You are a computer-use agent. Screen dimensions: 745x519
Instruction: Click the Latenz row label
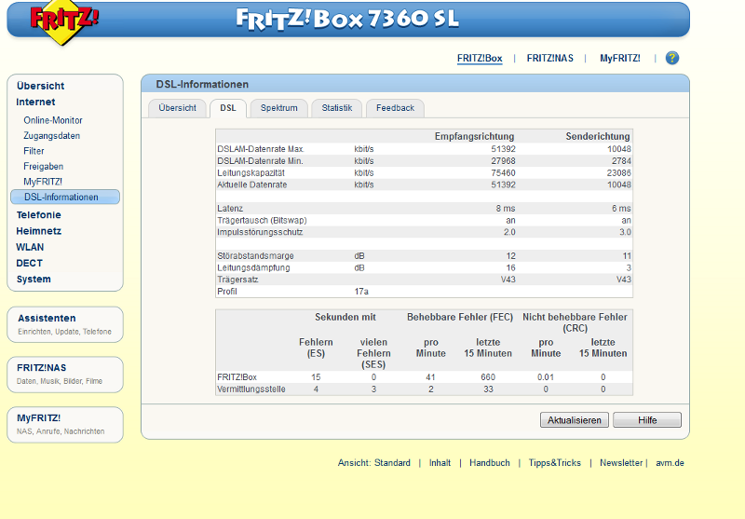pos(230,209)
